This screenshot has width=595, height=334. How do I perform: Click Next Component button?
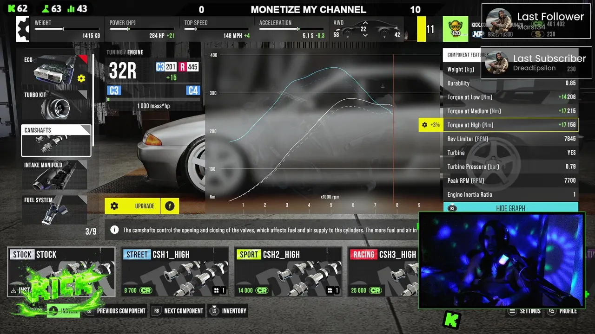[178, 311]
